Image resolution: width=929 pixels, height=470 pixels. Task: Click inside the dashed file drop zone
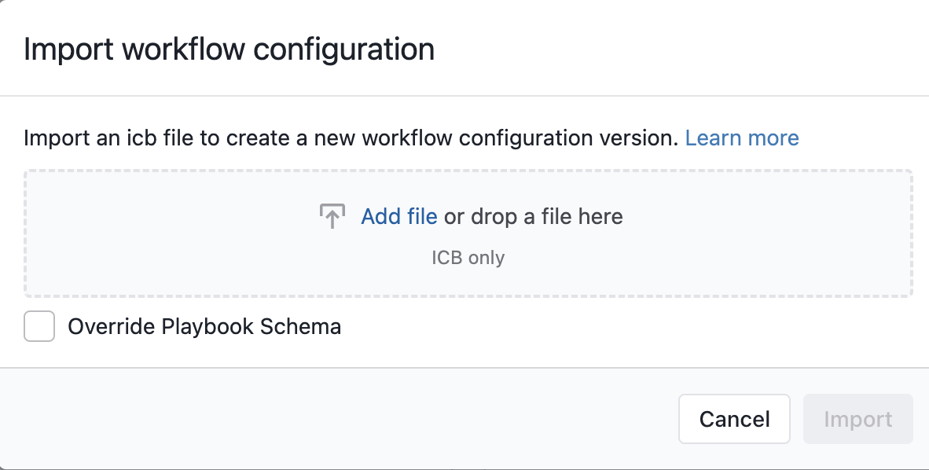[x=468, y=233]
